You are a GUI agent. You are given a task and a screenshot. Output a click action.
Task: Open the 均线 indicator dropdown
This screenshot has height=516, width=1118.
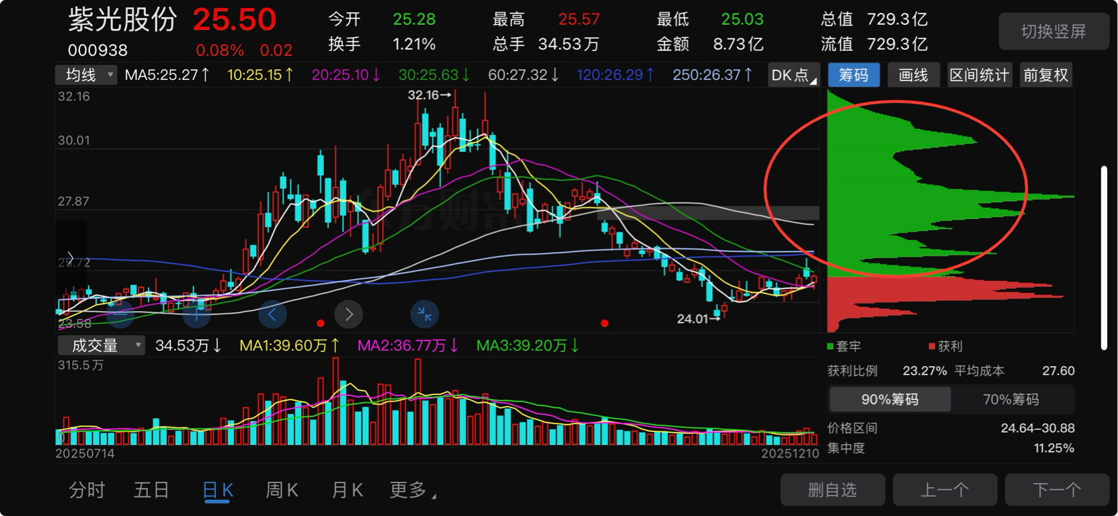[87, 75]
